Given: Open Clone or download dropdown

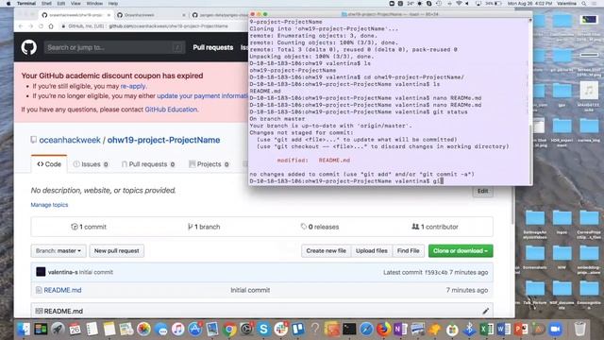Looking at the screenshot, I should (x=461, y=250).
